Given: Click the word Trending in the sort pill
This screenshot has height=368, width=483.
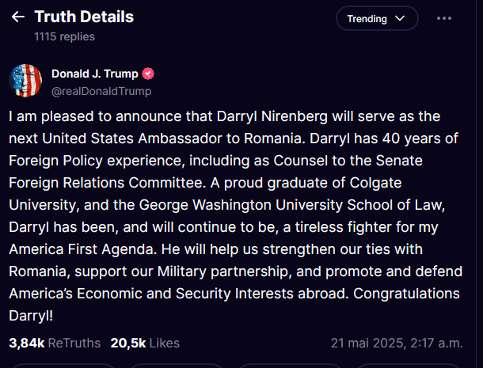Looking at the screenshot, I should click(367, 19).
